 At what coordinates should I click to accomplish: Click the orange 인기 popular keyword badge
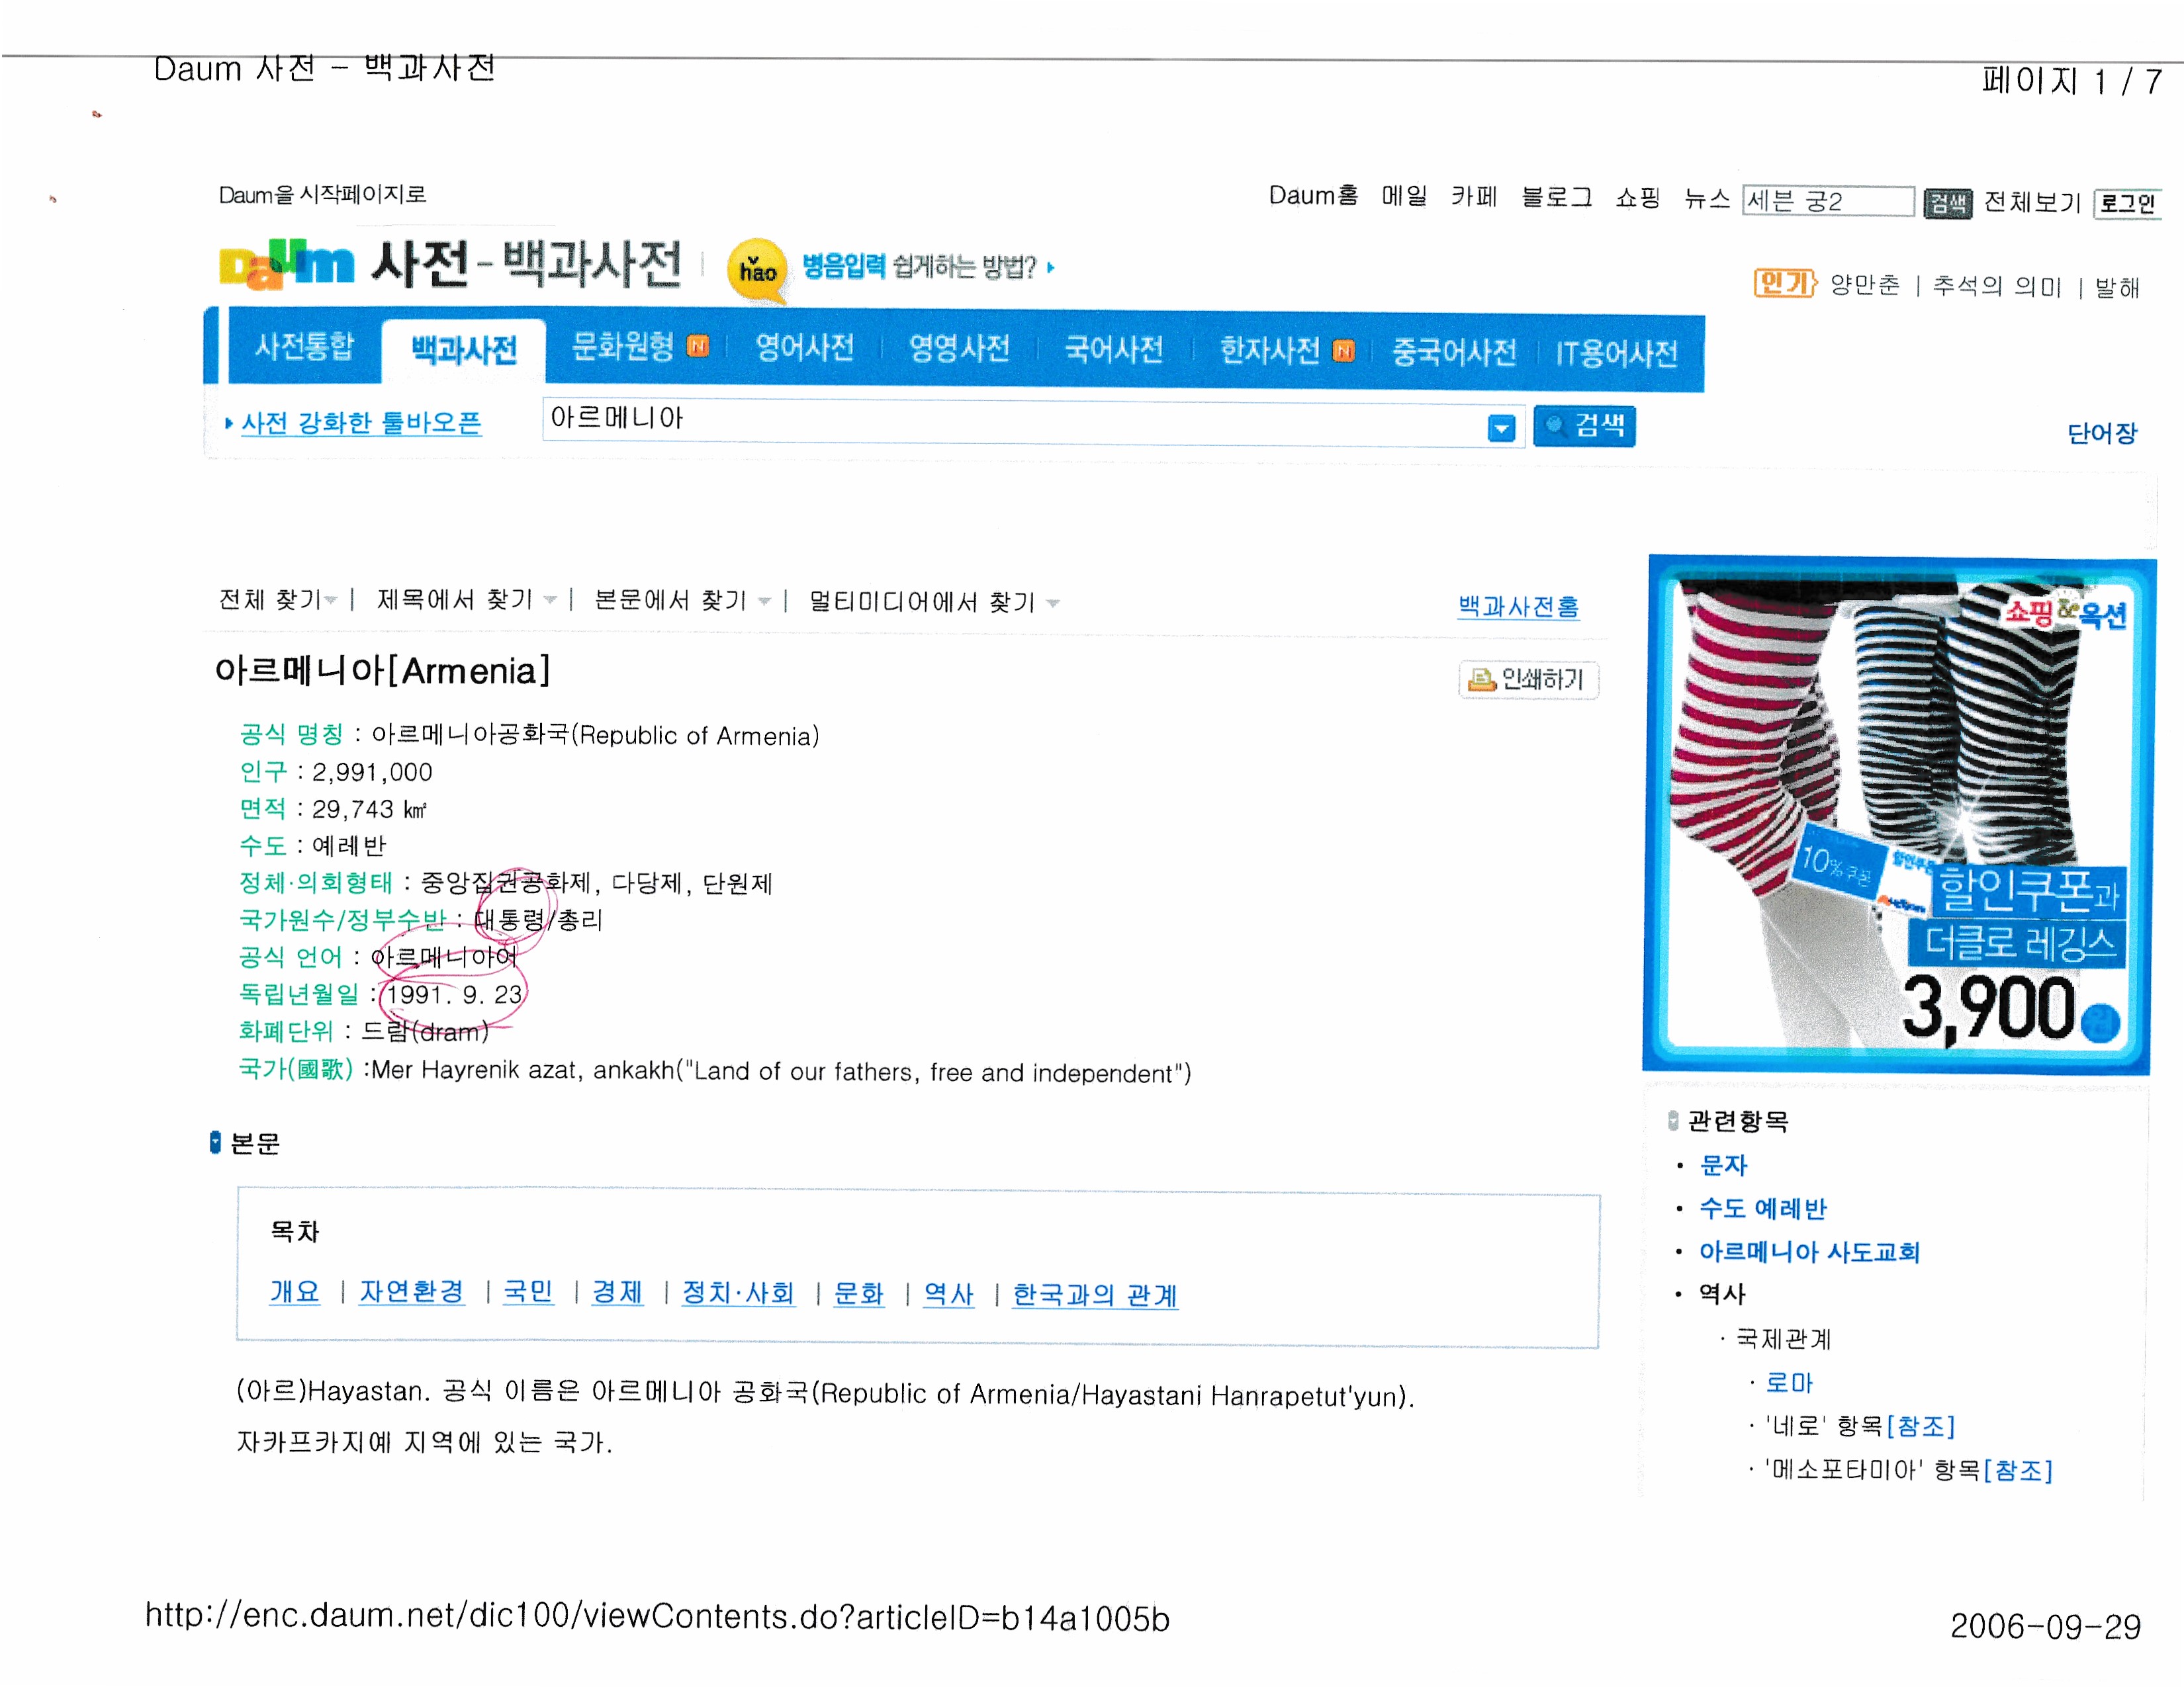[x=1783, y=284]
